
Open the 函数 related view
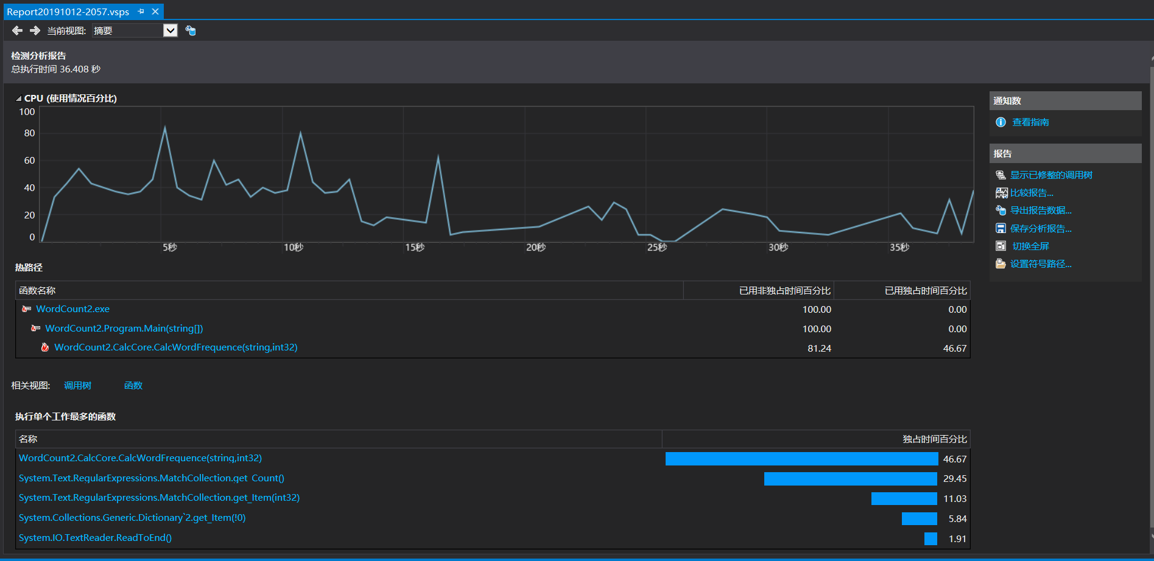(x=133, y=386)
